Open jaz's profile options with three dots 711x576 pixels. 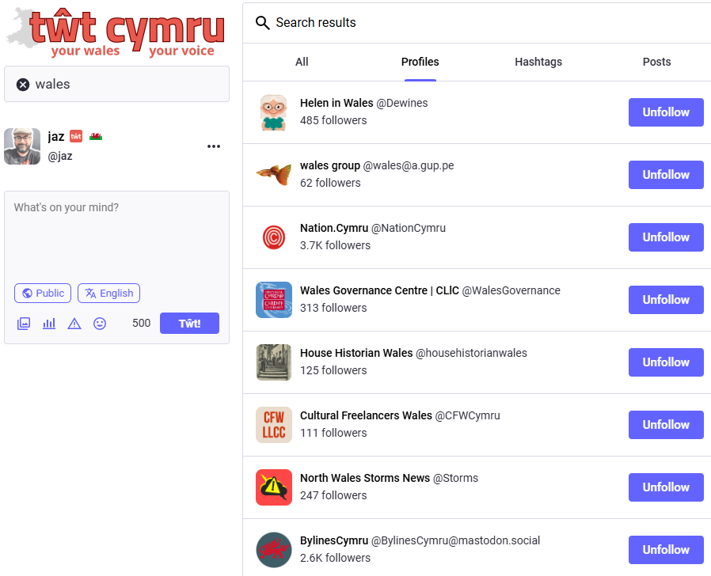click(213, 146)
